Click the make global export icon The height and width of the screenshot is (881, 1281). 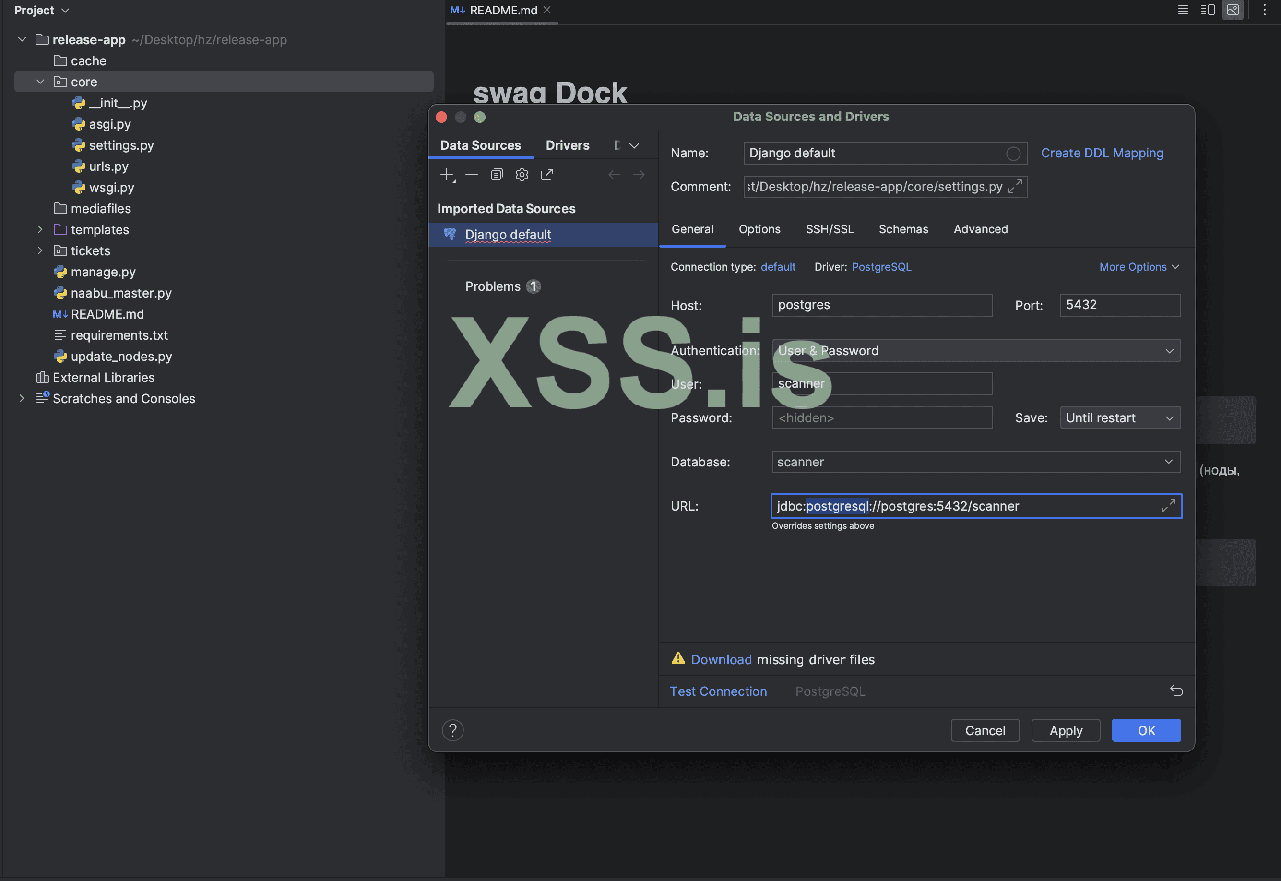[x=547, y=175]
